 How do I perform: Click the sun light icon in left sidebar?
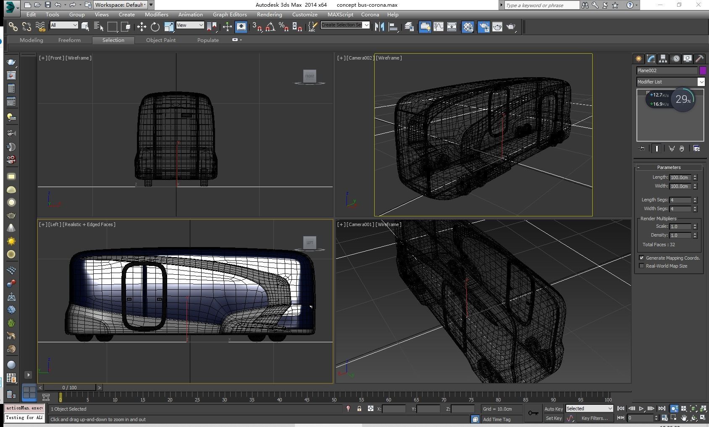click(x=11, y=241)
